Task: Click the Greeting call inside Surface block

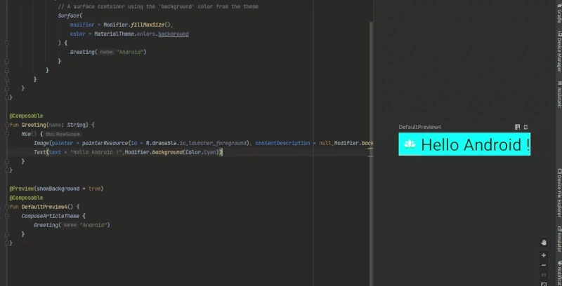Action: pos(108,52)
